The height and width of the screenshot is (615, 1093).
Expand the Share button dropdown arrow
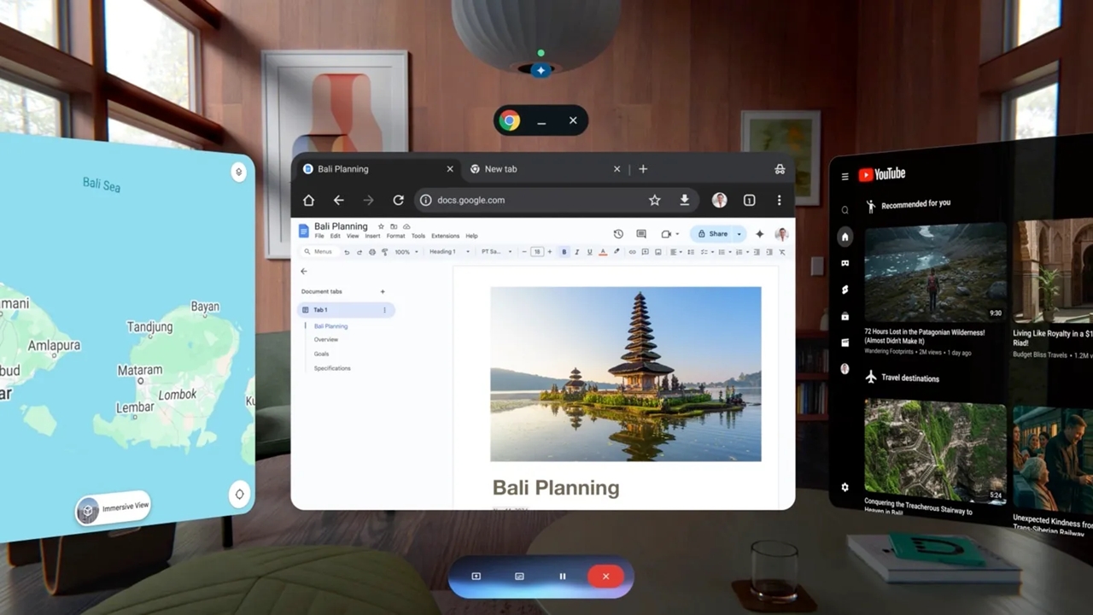coord(739,234)
